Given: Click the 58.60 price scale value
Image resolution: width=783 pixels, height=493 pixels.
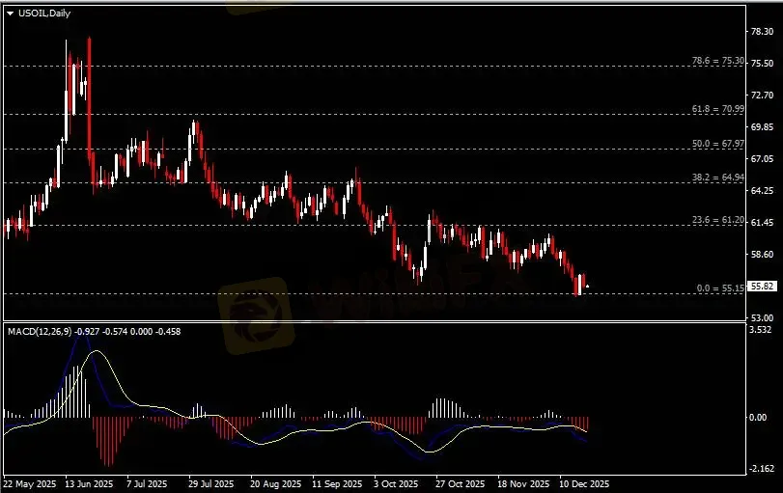Looking at the screenshot, I should pos(762,255).
